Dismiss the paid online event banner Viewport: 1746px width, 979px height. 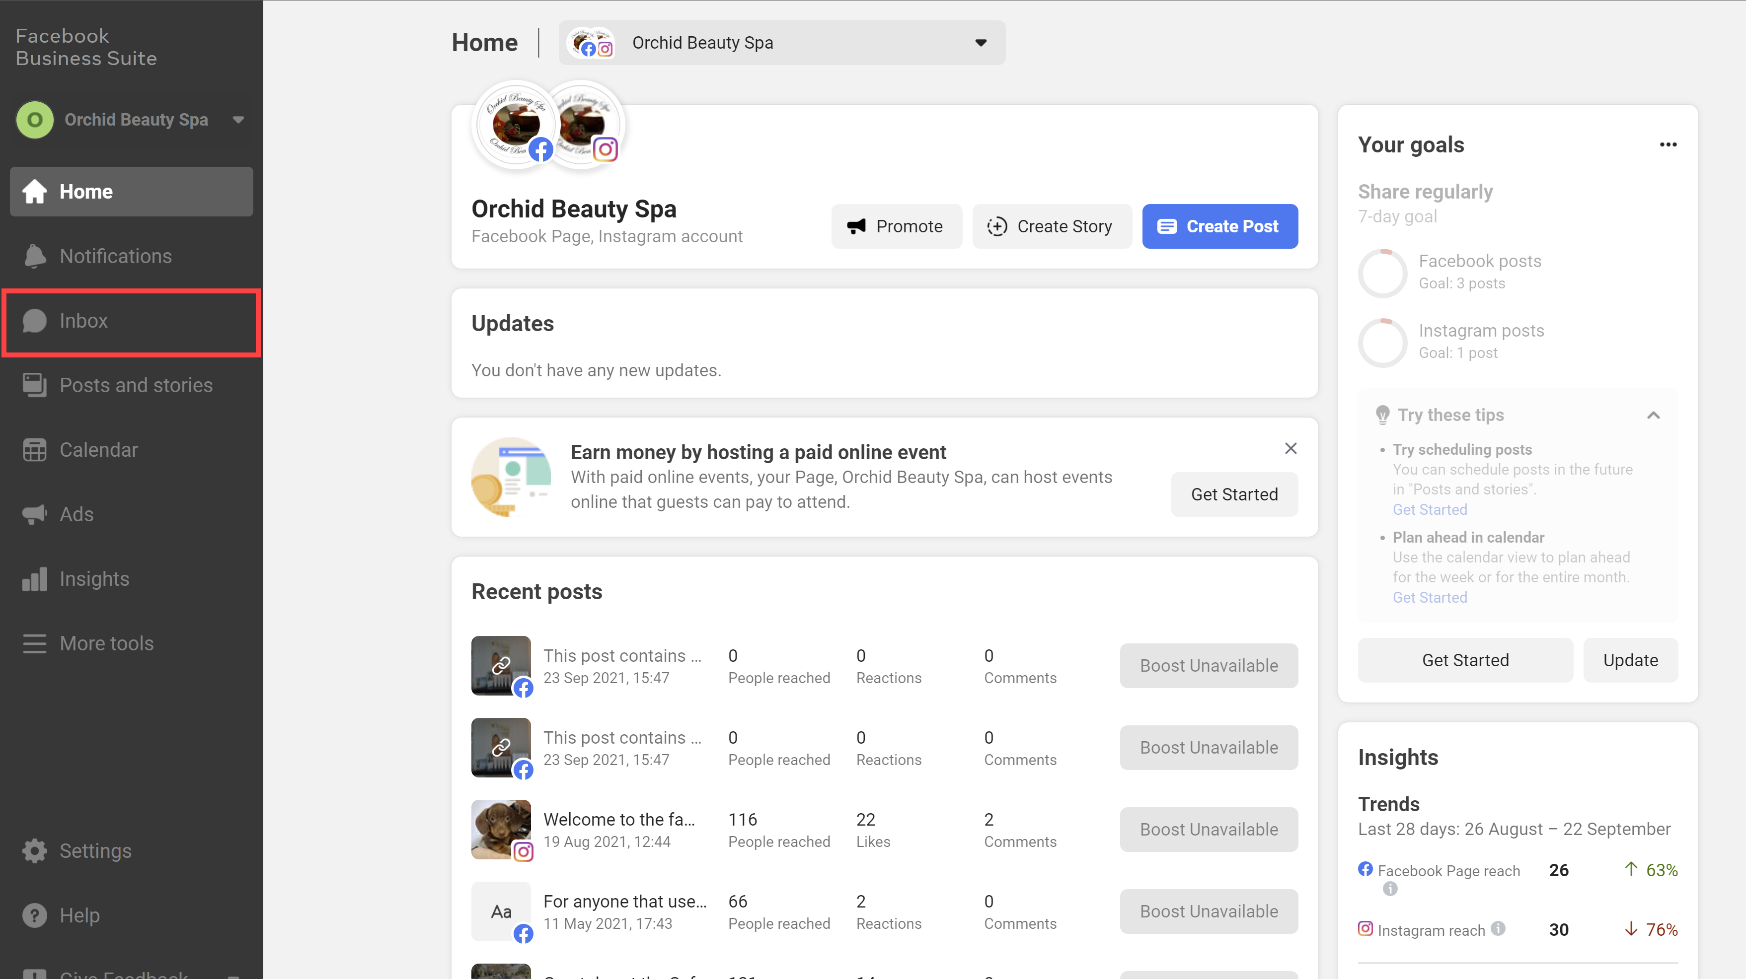pos(1291,448)
